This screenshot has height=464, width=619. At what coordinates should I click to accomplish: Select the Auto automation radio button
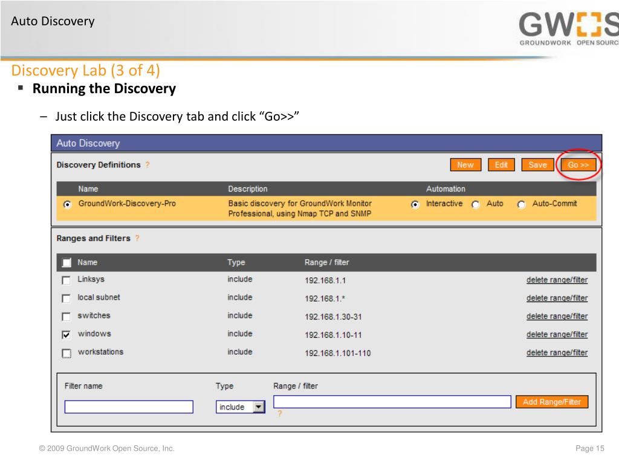476,204
